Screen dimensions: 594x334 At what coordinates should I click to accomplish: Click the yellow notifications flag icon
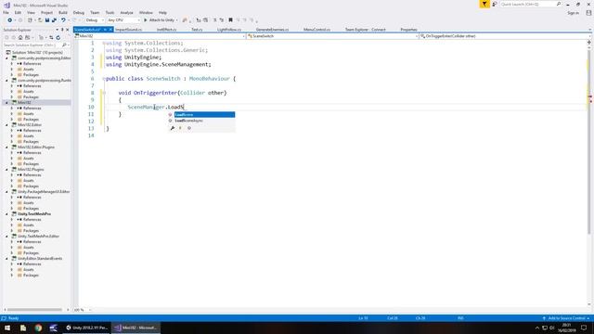coord(484,4)
